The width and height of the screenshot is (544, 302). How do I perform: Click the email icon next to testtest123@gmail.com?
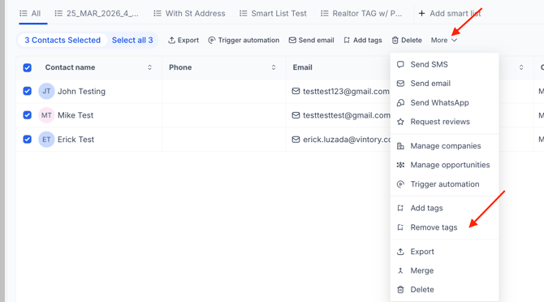pyautogui.click(x=296, y=91)
